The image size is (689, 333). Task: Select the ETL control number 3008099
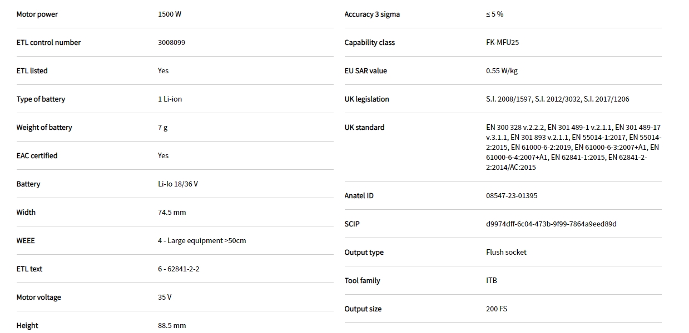pyautogui.click(x=171, y=43)
